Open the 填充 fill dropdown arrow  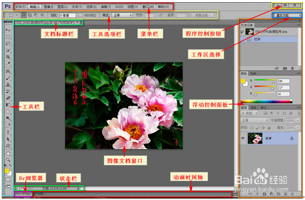[298, 128]
